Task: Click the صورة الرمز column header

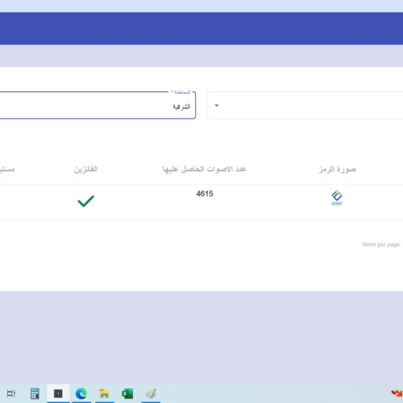Action: [x=337, y=169]
